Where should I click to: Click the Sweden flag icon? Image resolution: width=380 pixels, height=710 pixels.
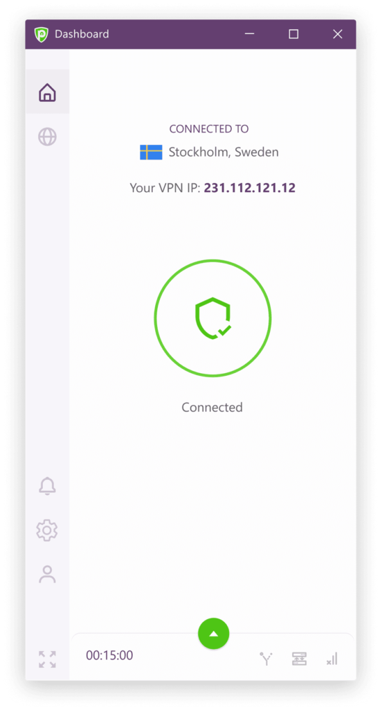(x=151, y=152)
